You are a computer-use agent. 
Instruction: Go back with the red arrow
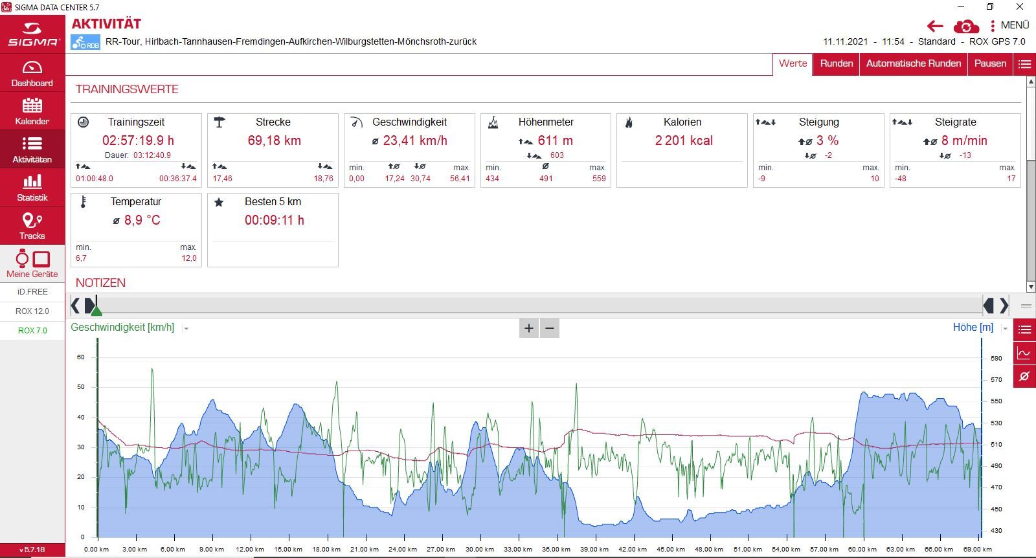tap(935, 26)
